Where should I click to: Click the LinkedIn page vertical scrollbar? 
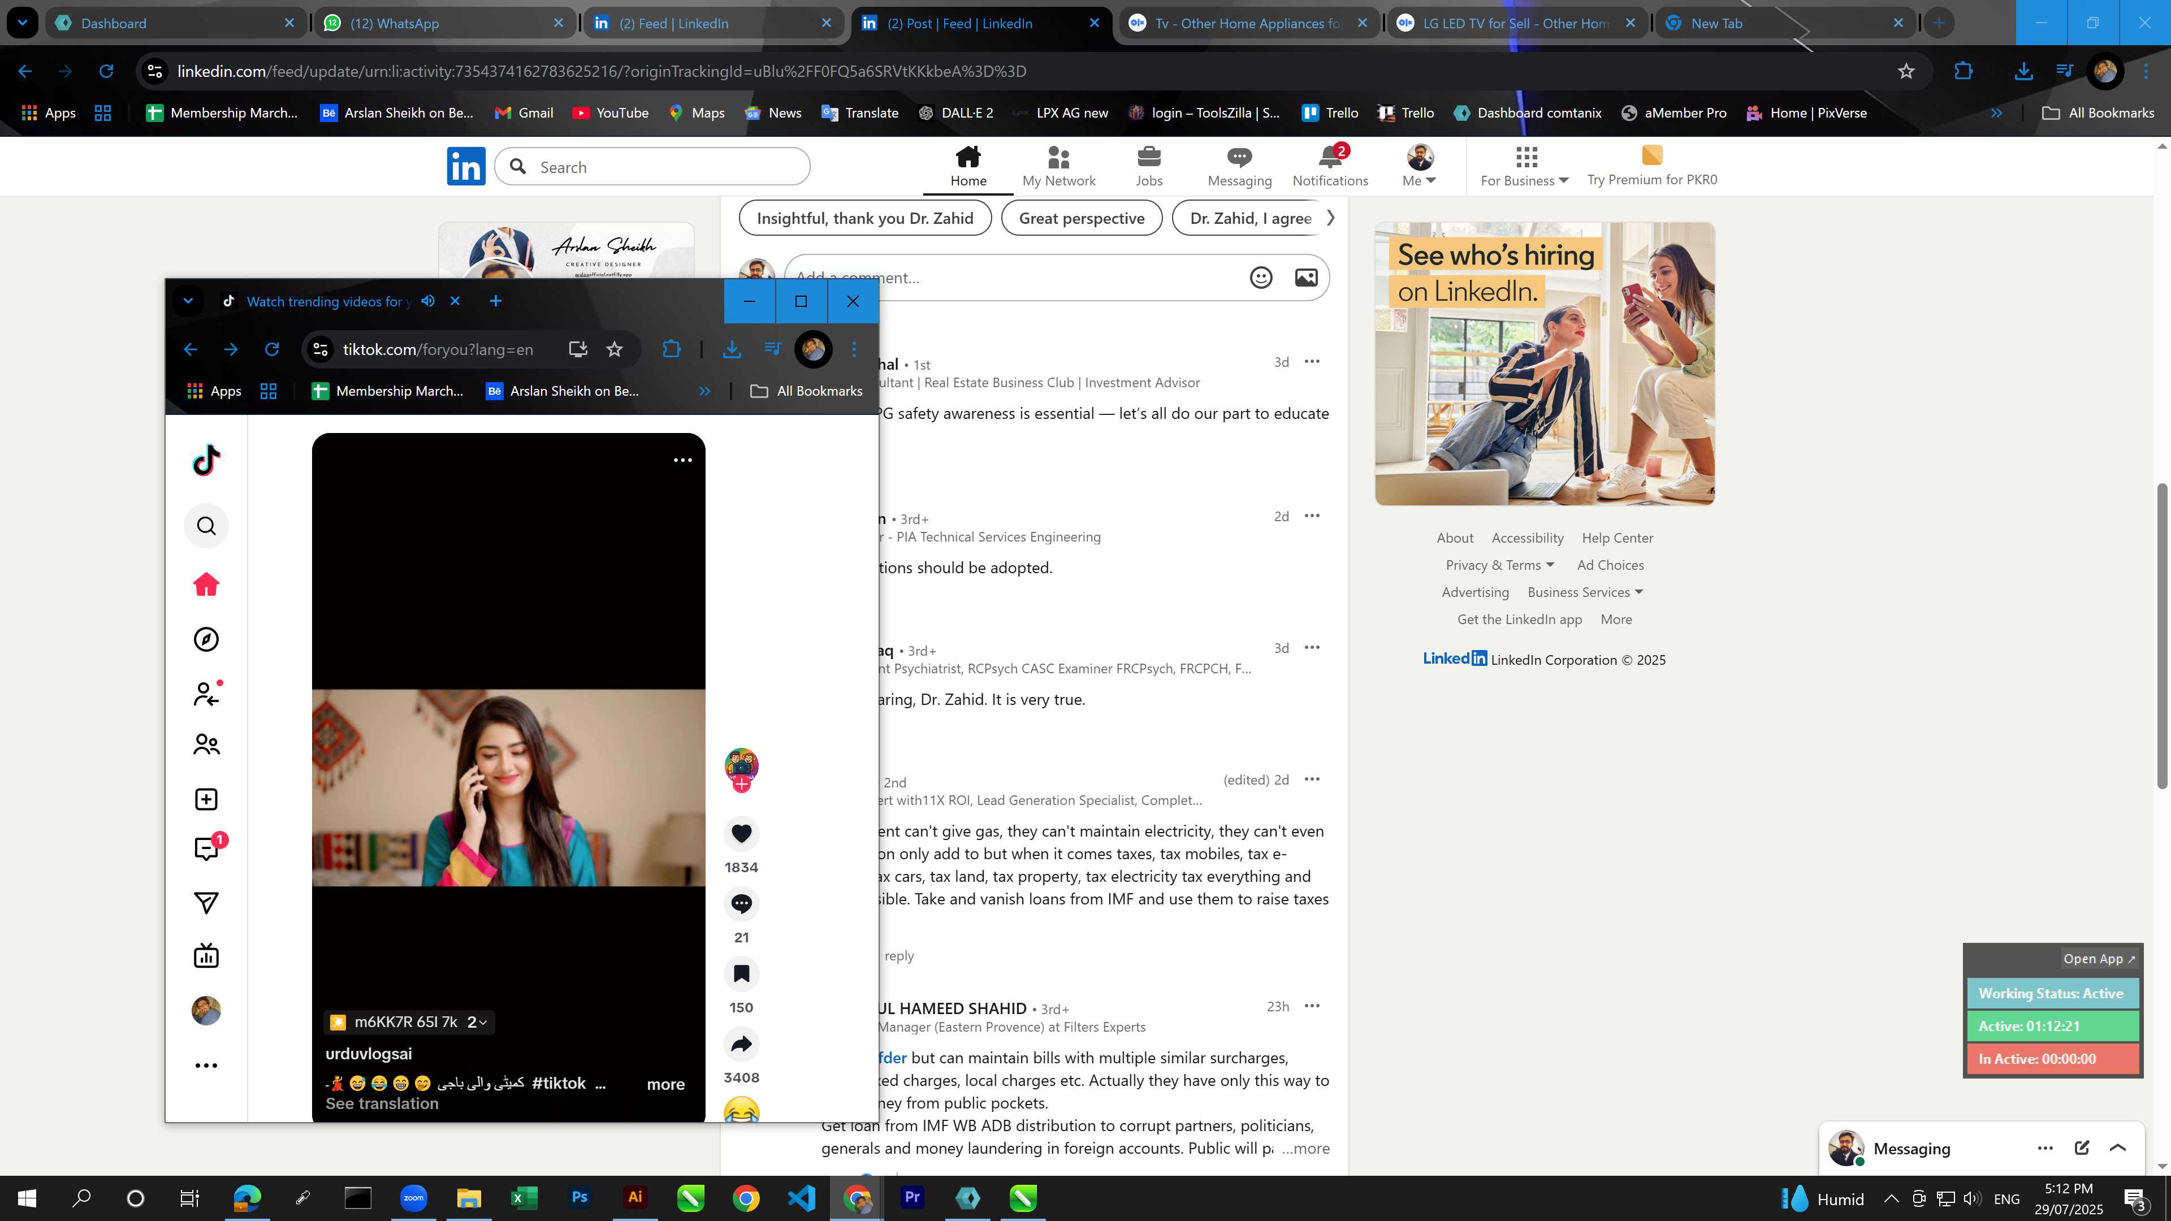(2162, 637)
